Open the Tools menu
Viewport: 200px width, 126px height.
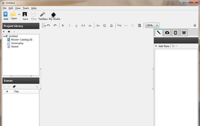tap(26, 8)
